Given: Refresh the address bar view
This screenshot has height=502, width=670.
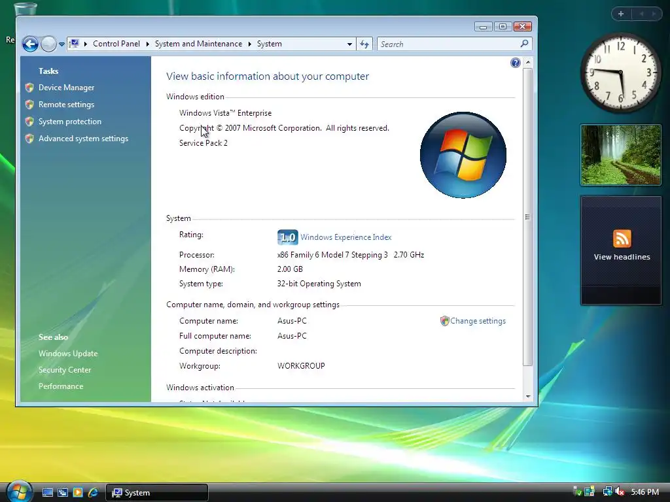Looking at the screenshot, I should click(x=364, y=44).
